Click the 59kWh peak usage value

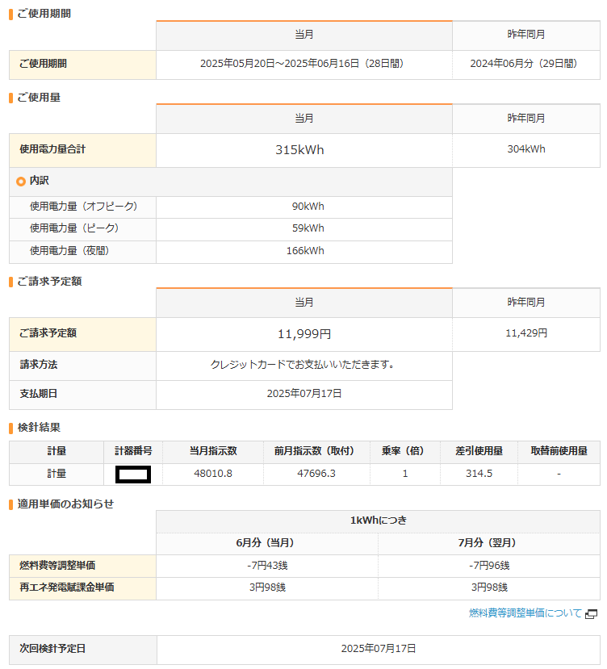(x=308, y=228)
